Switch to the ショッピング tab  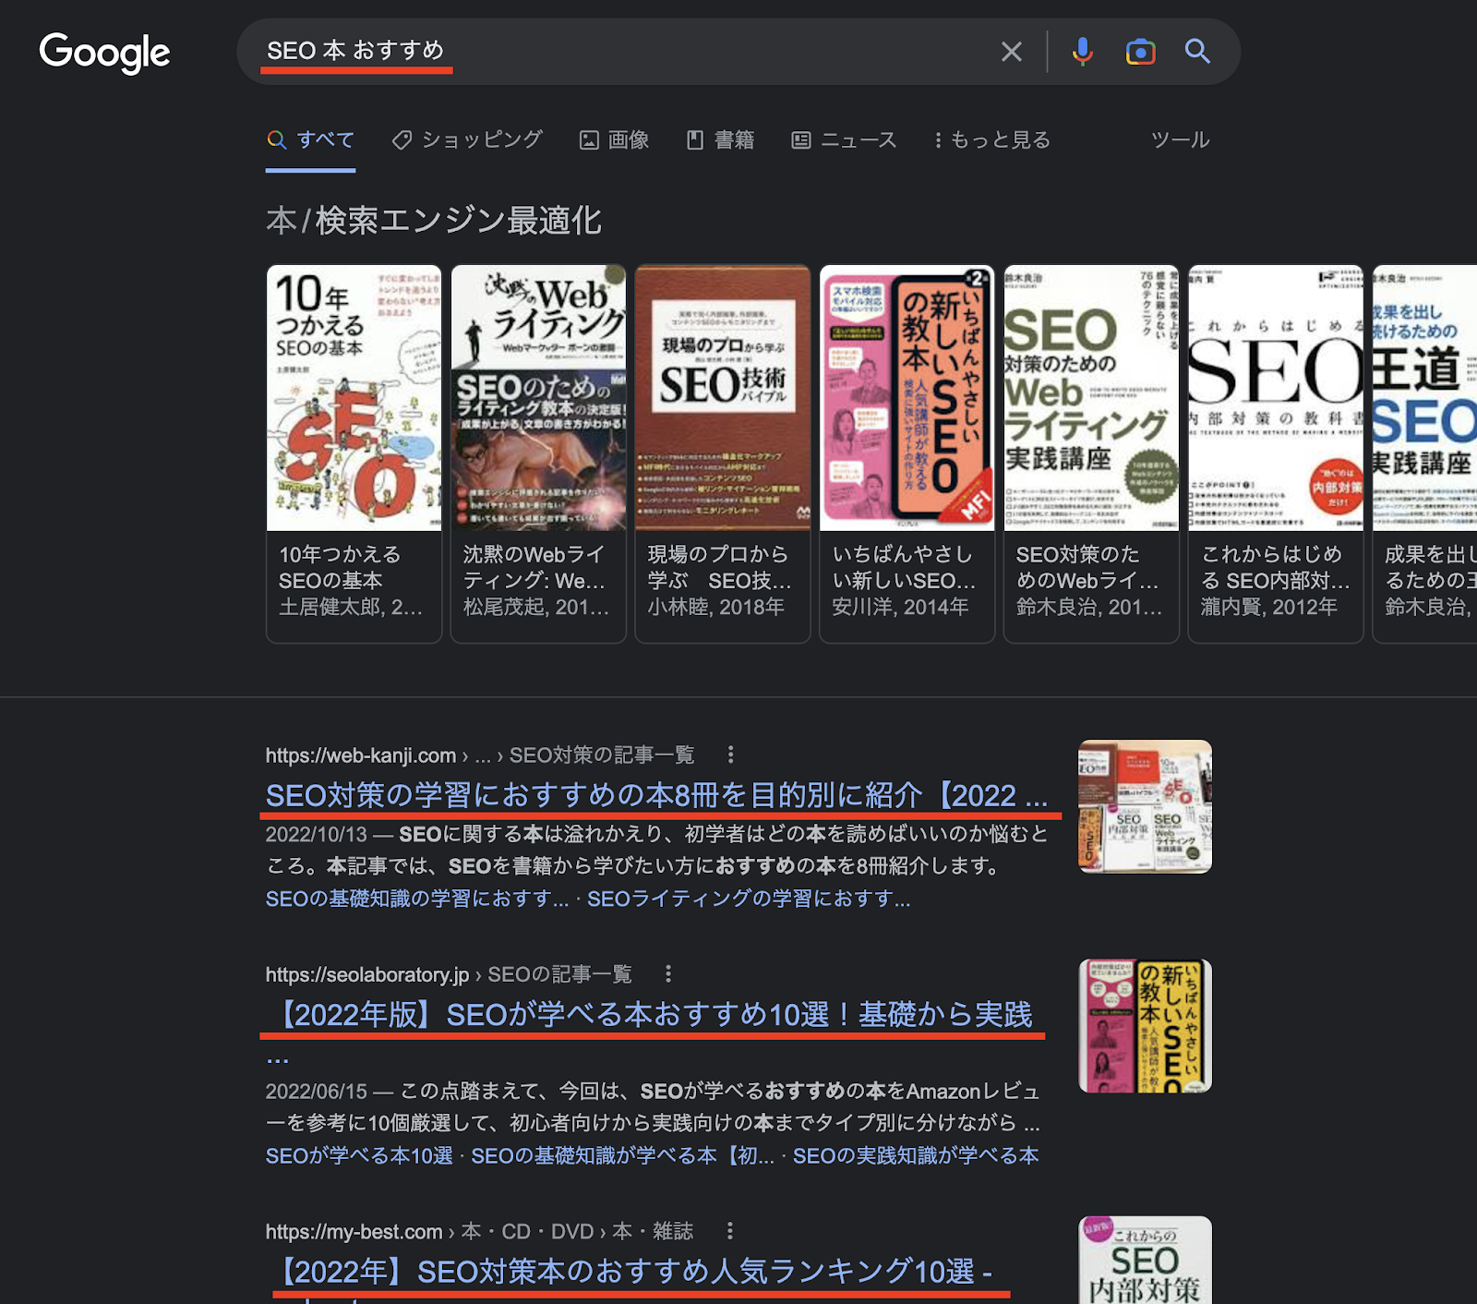[x=467, y=140]
